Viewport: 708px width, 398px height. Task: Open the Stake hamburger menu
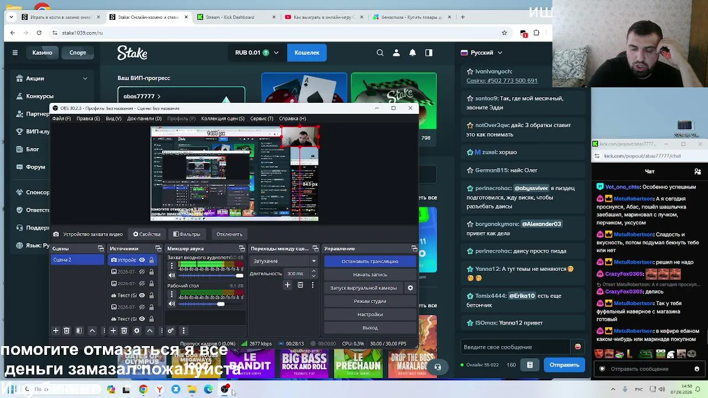[15, 53]
